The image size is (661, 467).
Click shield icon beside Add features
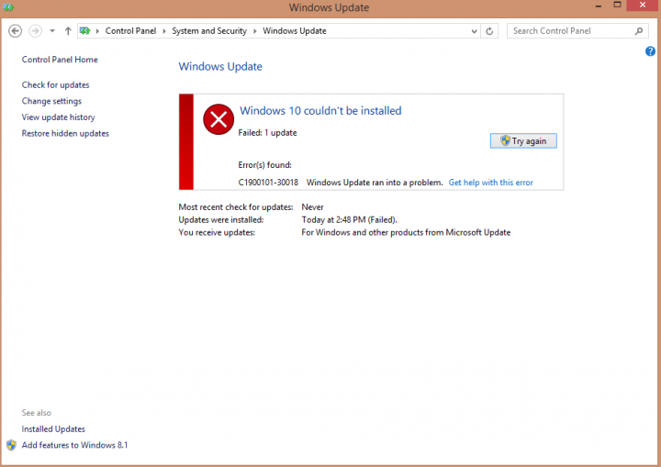[11, 445]
